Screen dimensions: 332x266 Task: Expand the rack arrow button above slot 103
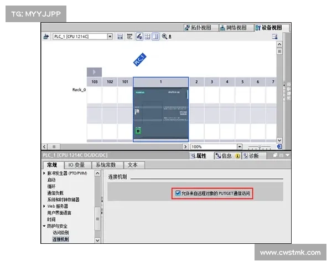[94, 72]
